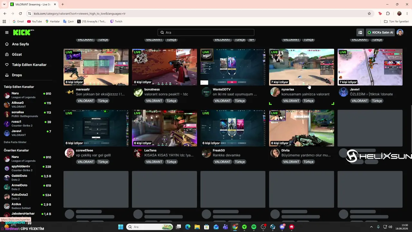
Task: Open File Explorer from the taskbar
Action: click(x=197, y=227)
